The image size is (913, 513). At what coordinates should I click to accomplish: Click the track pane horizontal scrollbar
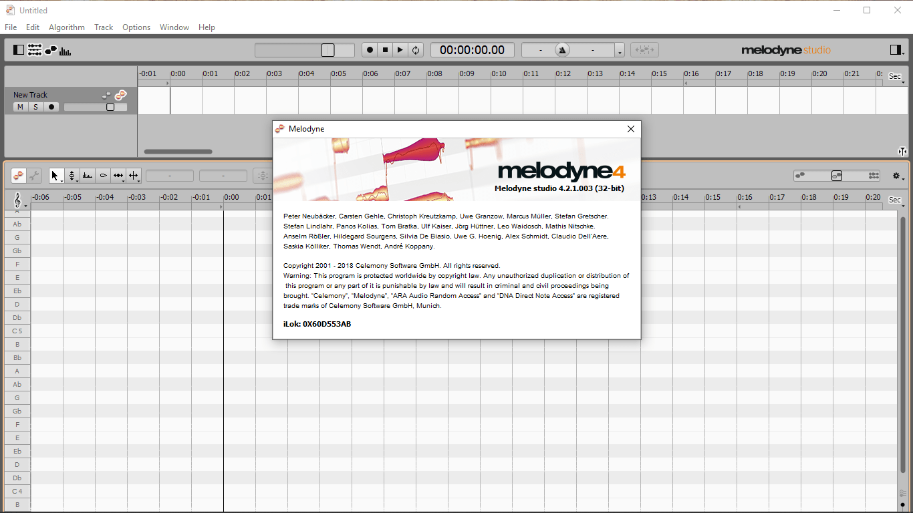(x=178, y=152)
